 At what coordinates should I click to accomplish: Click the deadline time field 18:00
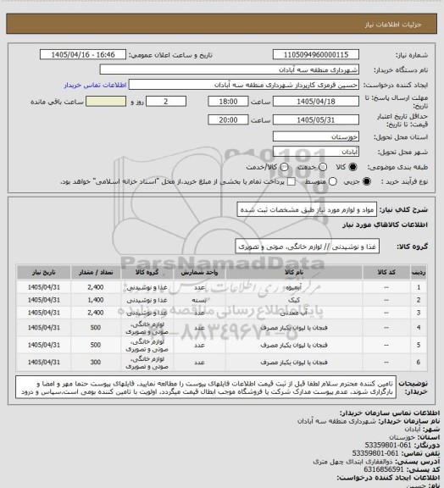228,102
